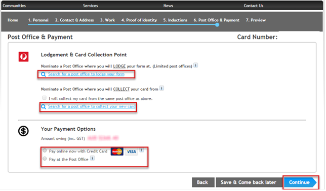Go to step 6. Post Office & Payment
326x191 pixels.
click(217, 20)
